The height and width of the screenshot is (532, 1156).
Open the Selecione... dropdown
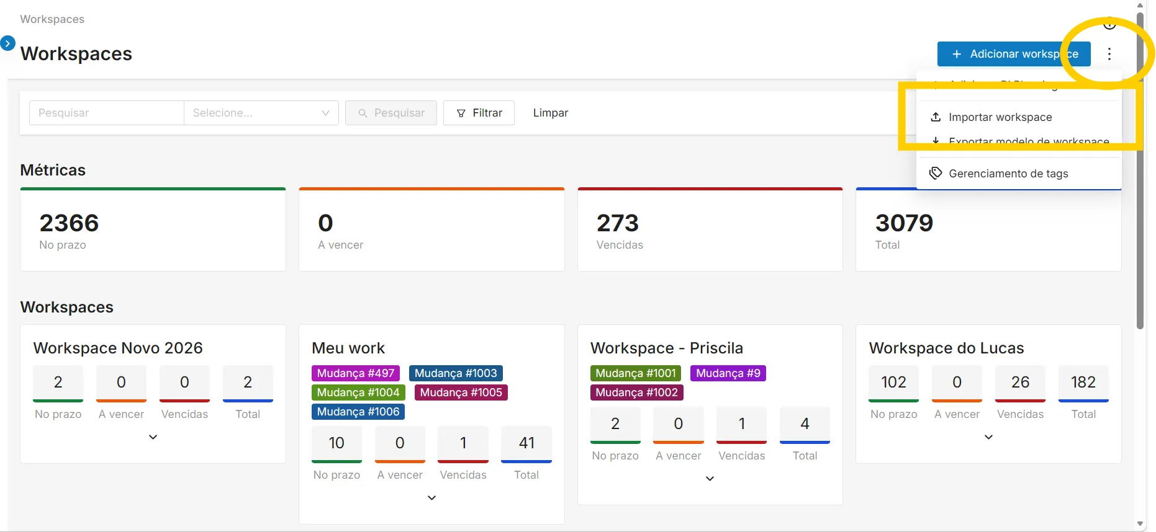(261, 113)
